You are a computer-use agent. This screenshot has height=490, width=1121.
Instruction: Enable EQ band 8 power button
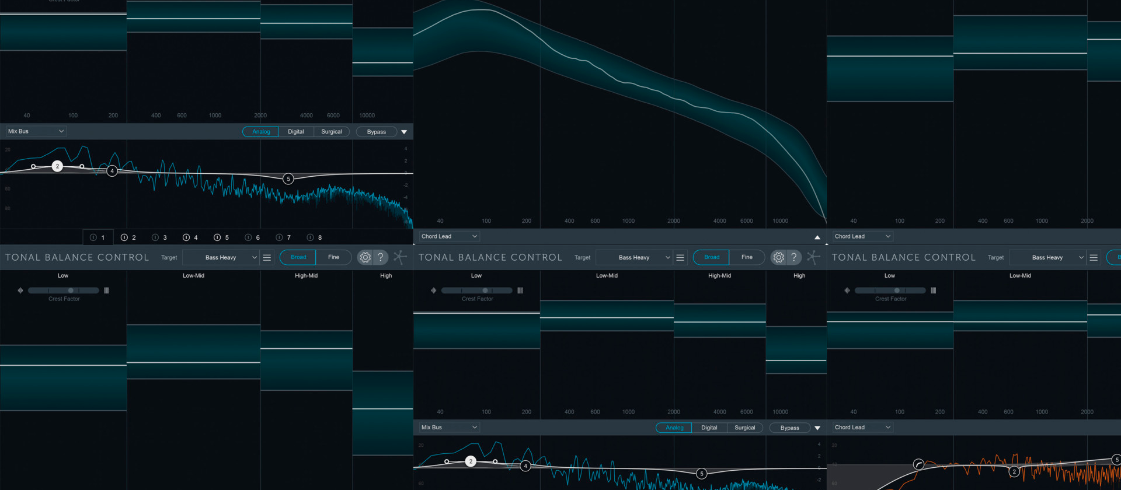click(310, 237)
